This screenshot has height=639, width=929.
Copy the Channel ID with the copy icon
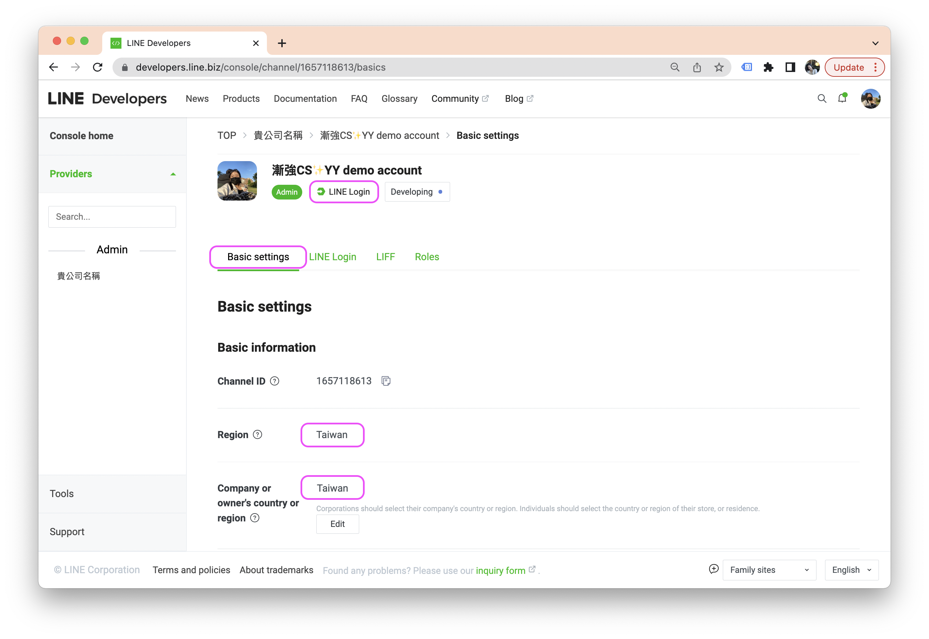(x=386, y=381)
